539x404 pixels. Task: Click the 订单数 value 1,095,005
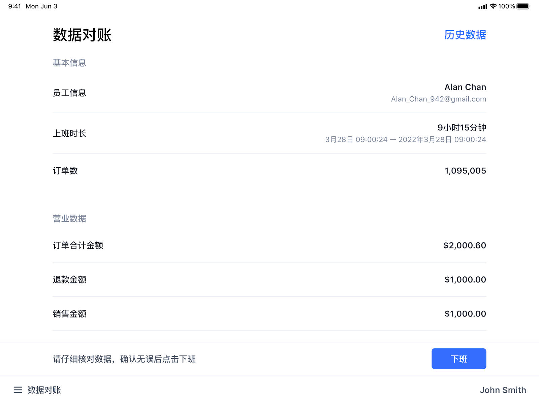465,171
